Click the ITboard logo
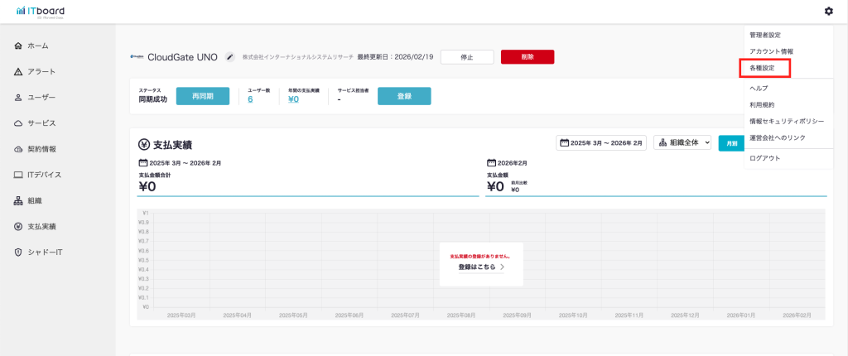 [41, 11]
